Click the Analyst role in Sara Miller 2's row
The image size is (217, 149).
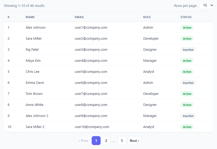point(149,127)
